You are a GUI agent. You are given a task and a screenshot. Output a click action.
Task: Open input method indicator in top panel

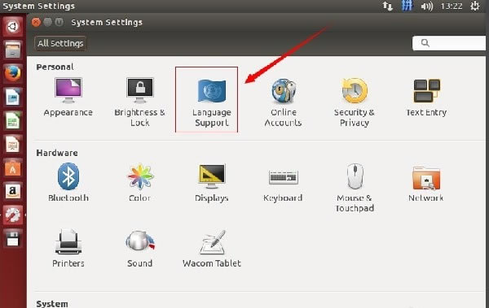(x=407, y=6)
